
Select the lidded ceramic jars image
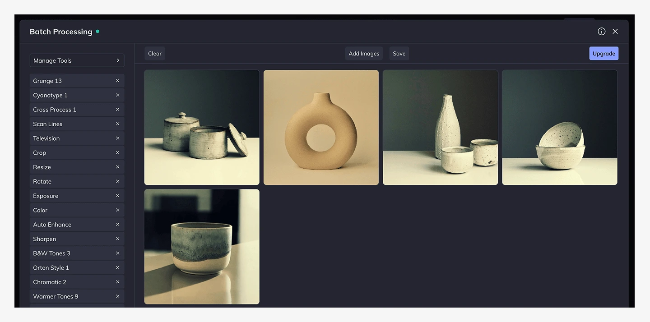202,128
